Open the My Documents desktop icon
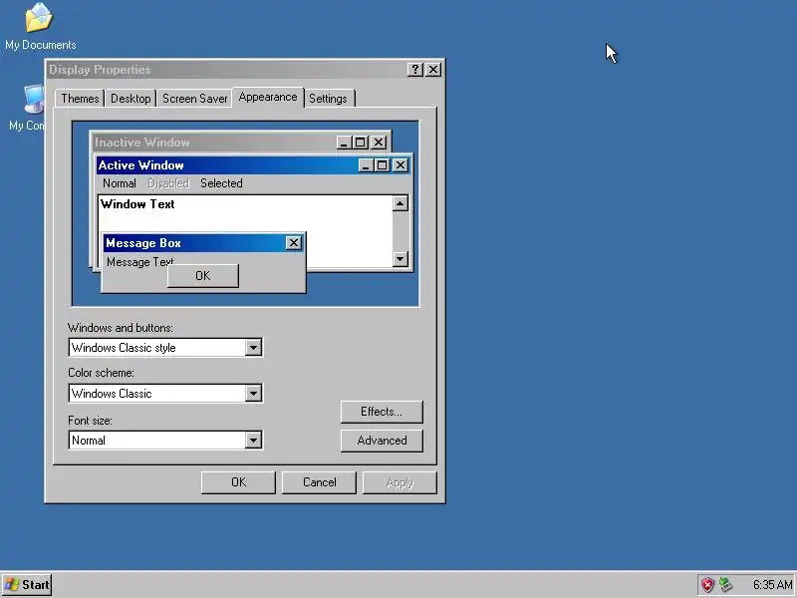The width and height of the screenshot is (797, 598). [x=40, y=27]
